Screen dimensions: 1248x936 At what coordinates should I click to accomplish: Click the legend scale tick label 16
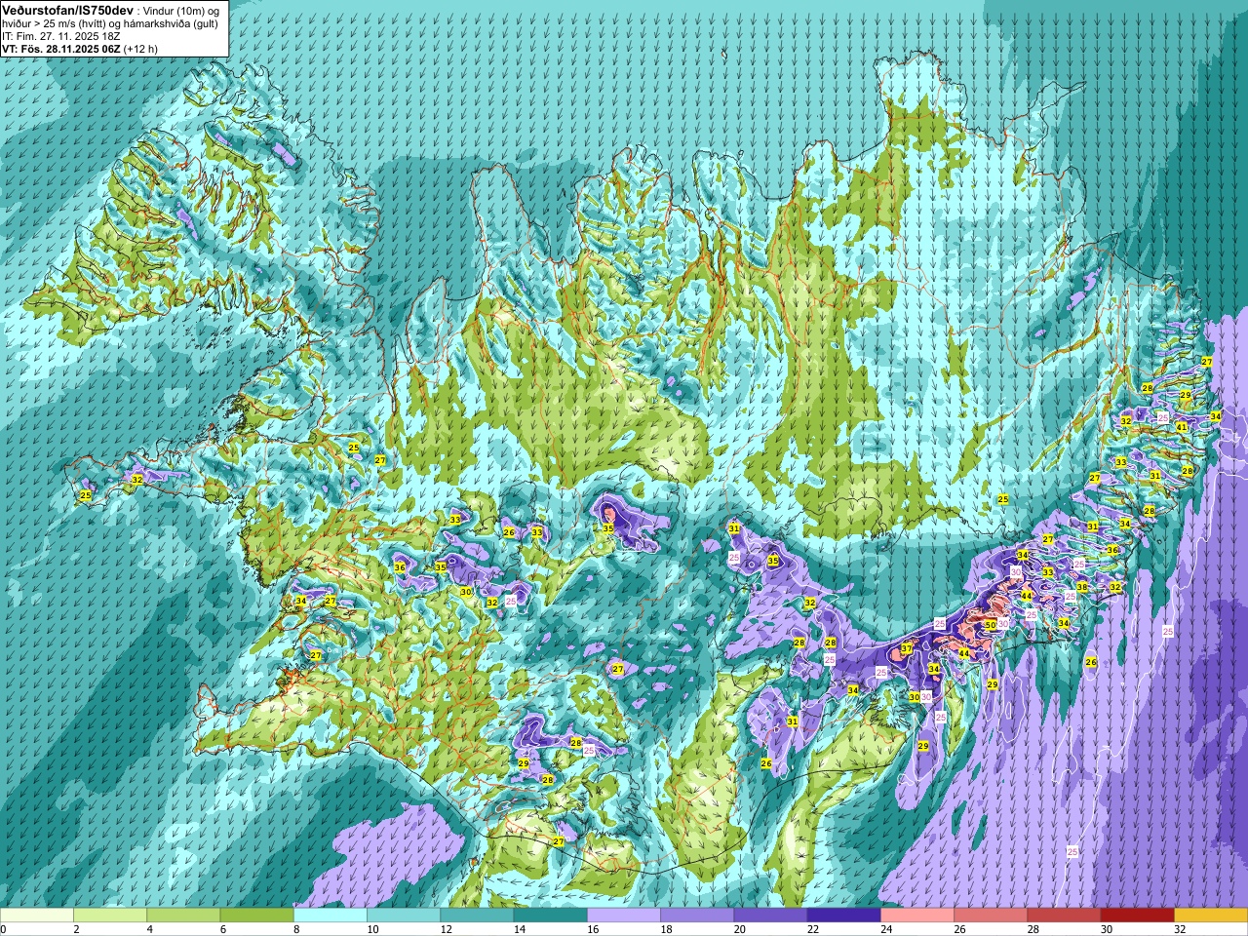pos(594,929)
